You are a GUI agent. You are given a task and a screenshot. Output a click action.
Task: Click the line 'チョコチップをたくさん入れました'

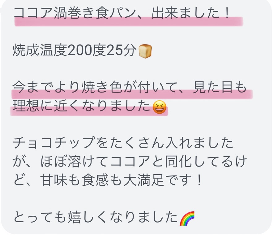123,143
